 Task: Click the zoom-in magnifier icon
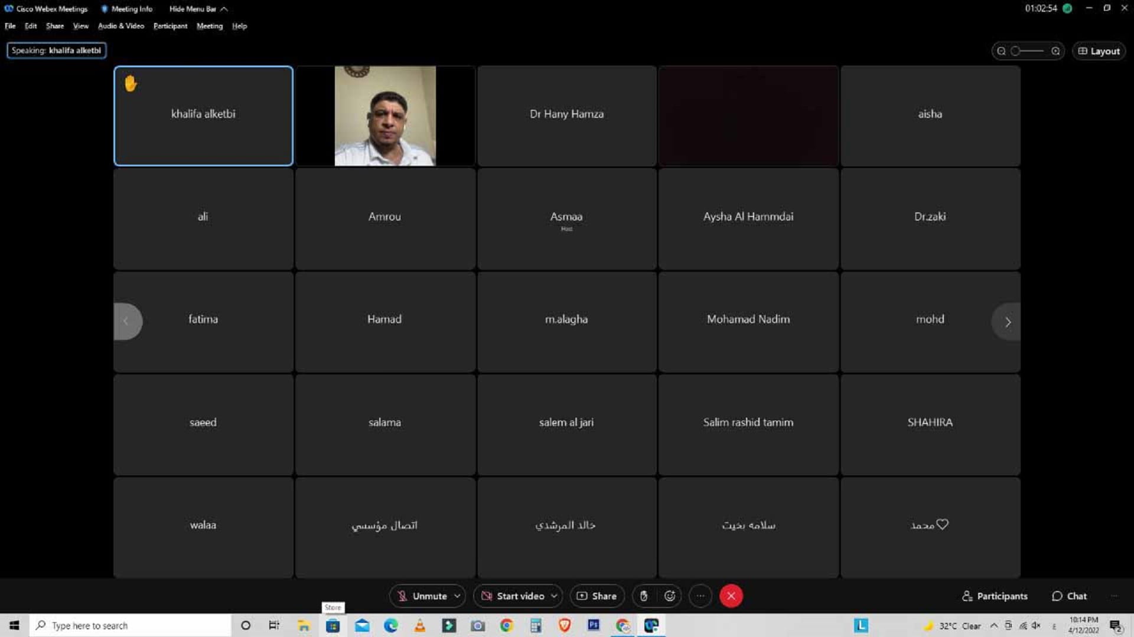tap(1055, 51)
